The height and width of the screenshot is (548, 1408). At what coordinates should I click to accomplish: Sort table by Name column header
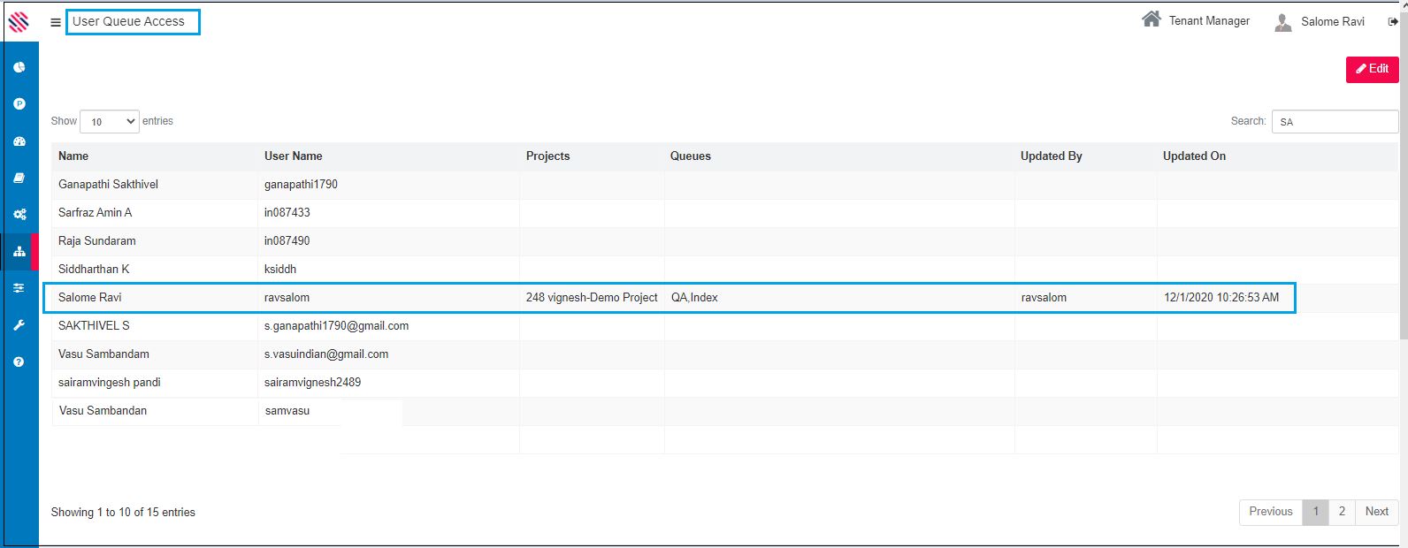(73, 156)
